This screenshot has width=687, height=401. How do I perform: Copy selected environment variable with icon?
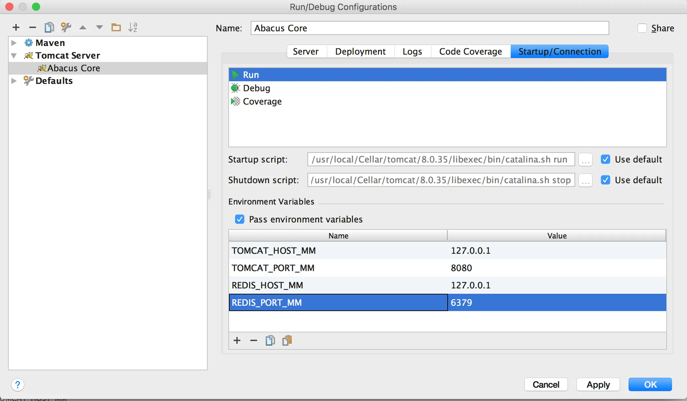click(270, 340)
